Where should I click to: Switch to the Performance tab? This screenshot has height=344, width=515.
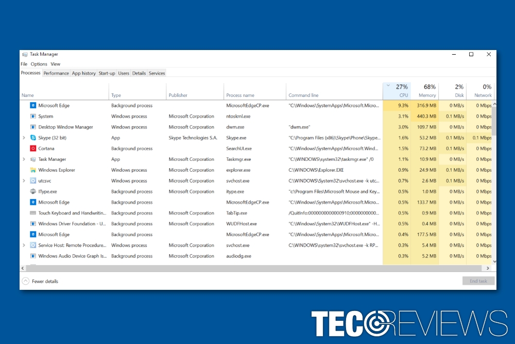(x=56, y=73)
